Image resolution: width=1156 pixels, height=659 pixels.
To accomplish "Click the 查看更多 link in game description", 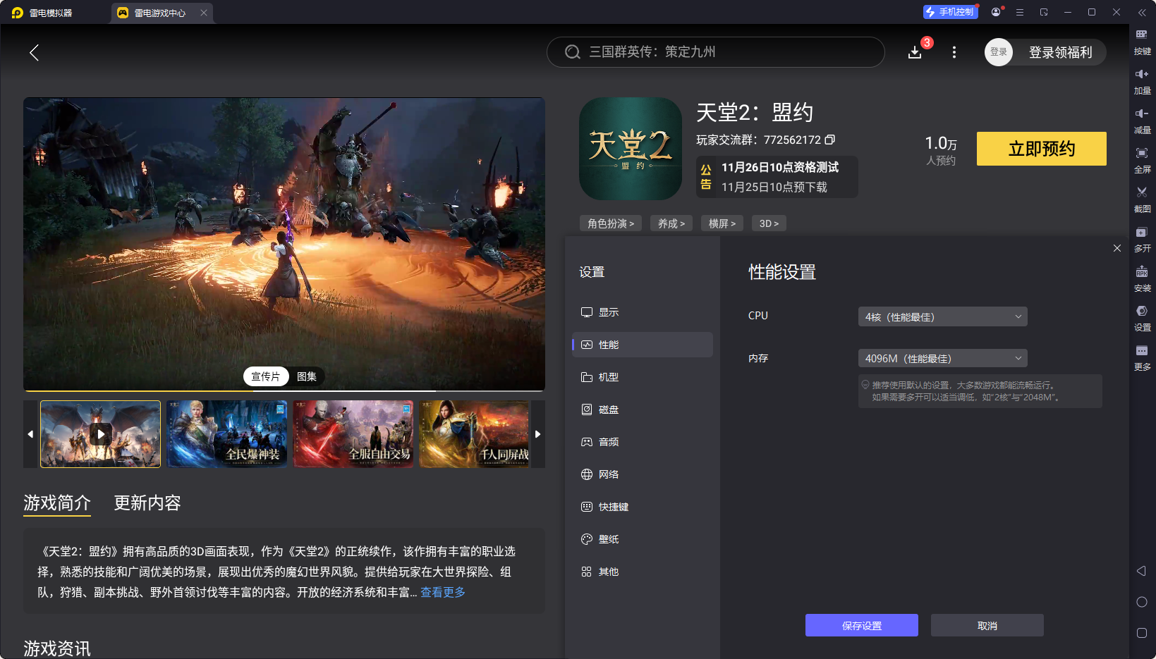I will (x=443, y=593).
